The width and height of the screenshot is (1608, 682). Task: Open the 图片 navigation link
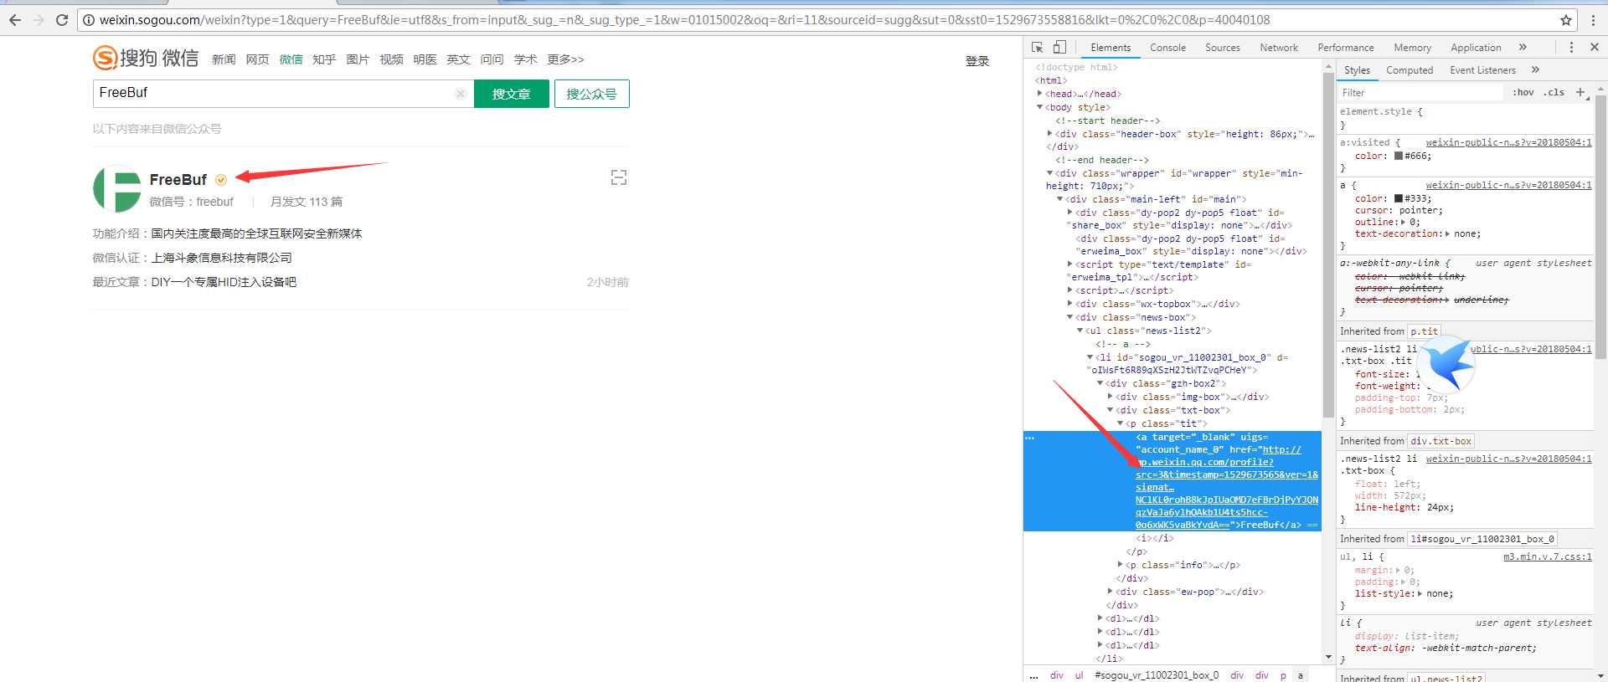click(x=358, y=59)
